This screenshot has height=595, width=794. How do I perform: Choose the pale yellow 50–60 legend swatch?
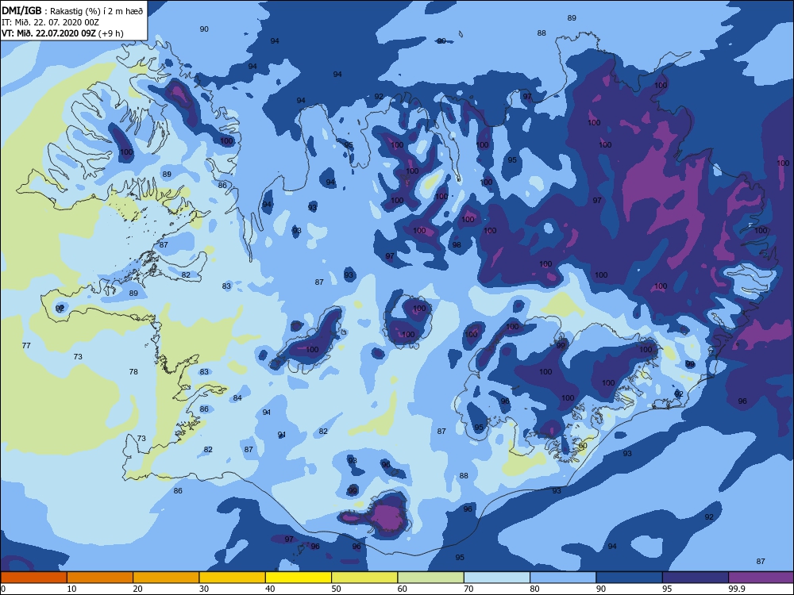[x=364, y=578]
